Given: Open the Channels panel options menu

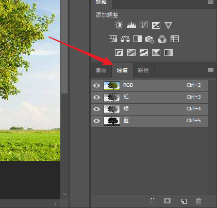Looking at the screenshot, I should point(211,70).
